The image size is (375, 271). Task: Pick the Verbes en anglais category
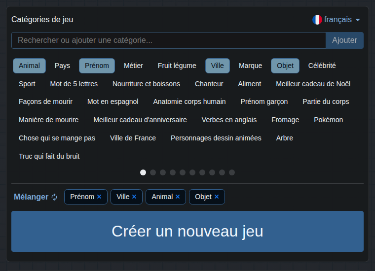pos(229,120)
